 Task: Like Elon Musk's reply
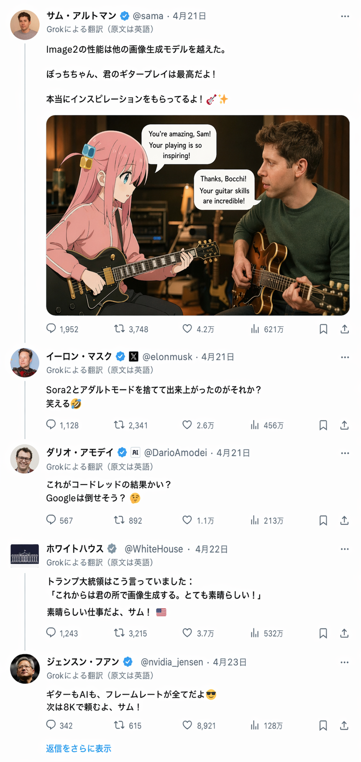[x=187, y=425]
